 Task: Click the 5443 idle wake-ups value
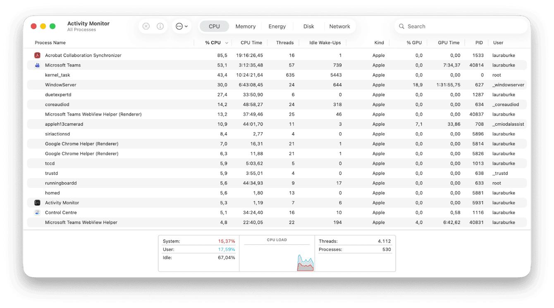pos(336,75)
